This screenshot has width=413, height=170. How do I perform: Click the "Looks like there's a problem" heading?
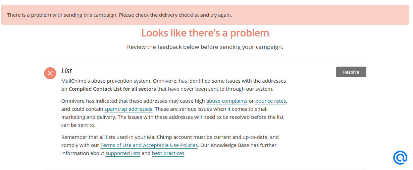205,33
